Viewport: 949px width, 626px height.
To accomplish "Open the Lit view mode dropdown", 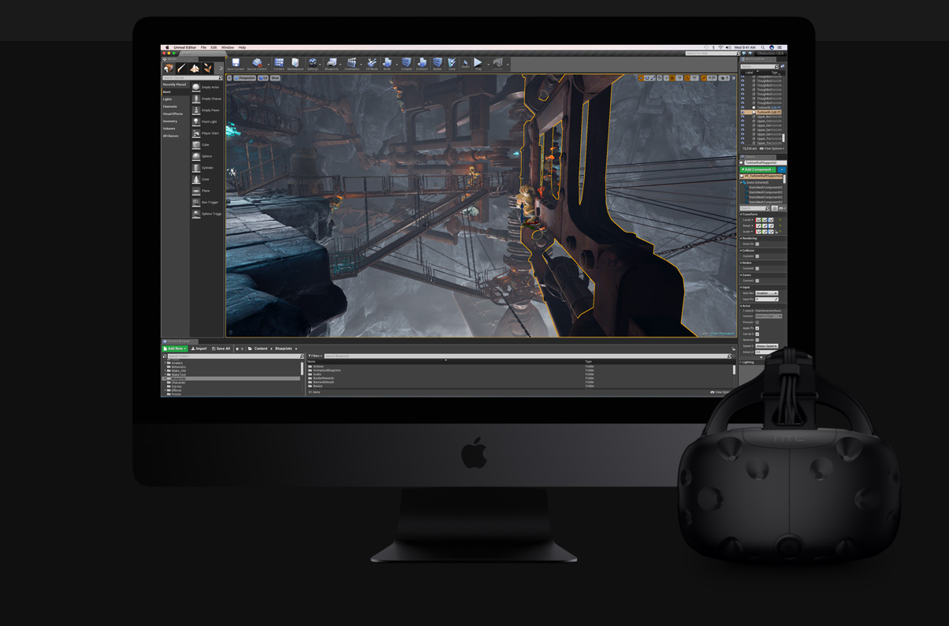I will point(263,78).
